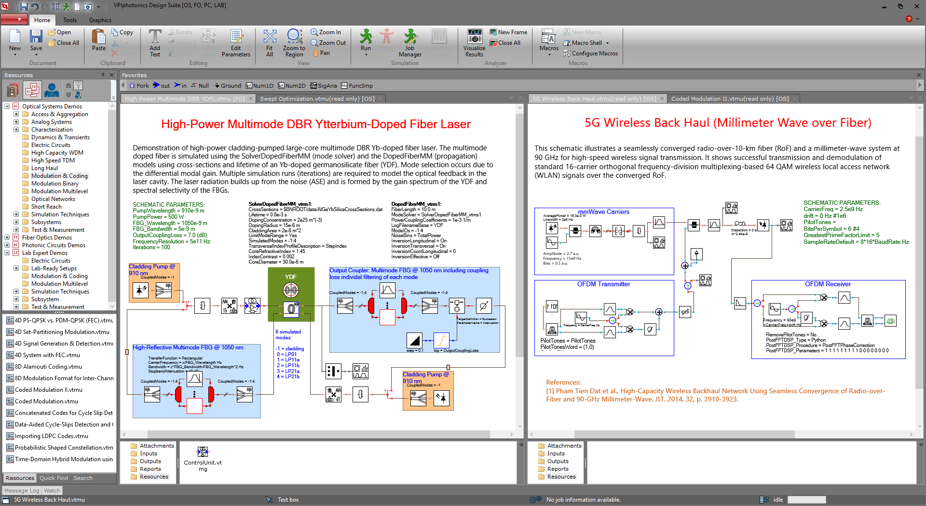
Task: Switch to the Watch tab at the bottom
Action: tap(52, 491)
